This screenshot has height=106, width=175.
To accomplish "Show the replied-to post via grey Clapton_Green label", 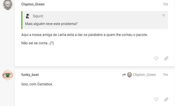I will click(144, 75).
